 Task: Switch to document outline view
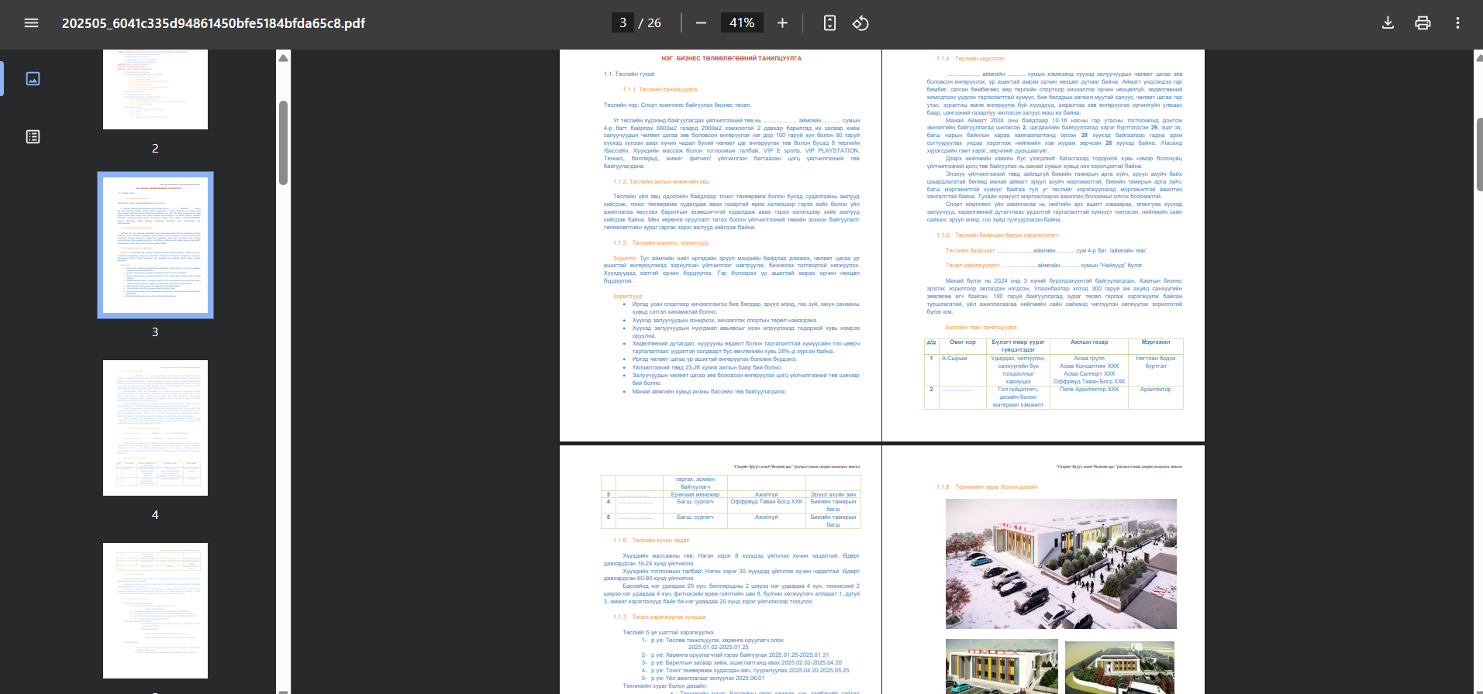[x=33, y=137]
